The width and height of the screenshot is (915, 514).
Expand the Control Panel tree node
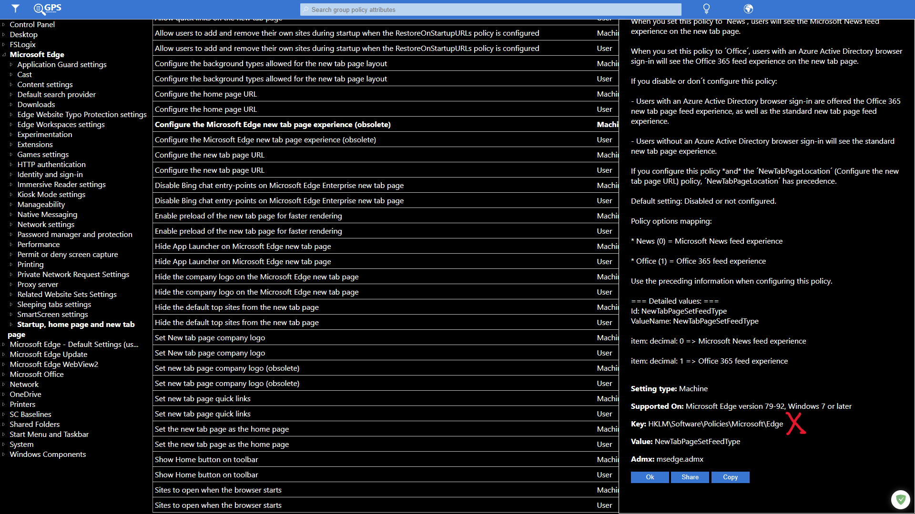pos(4,25)
